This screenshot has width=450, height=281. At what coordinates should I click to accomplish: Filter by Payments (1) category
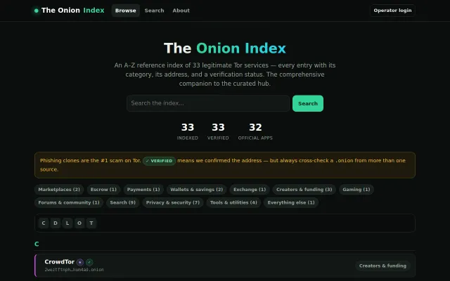pyautogui.click(x=143, y=190)
